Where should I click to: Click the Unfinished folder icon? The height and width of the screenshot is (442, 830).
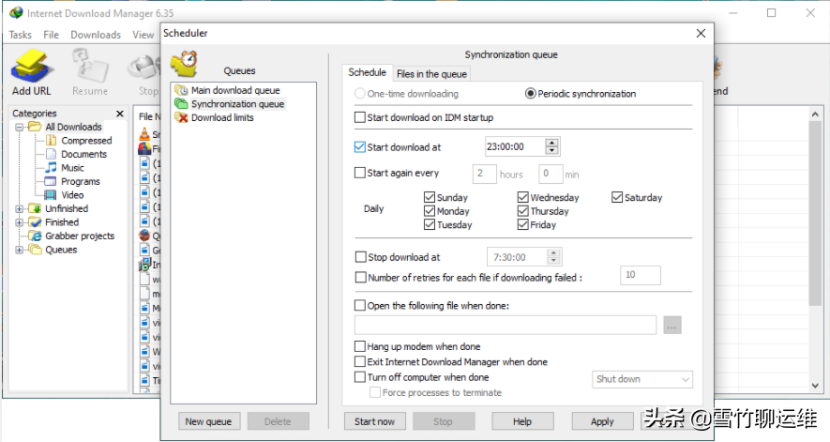(35, 208)
